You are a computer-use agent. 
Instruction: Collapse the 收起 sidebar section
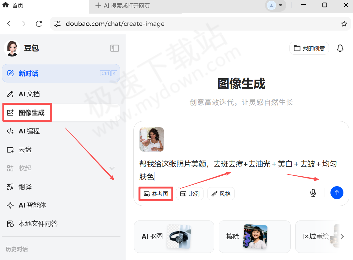coord(25,168)
